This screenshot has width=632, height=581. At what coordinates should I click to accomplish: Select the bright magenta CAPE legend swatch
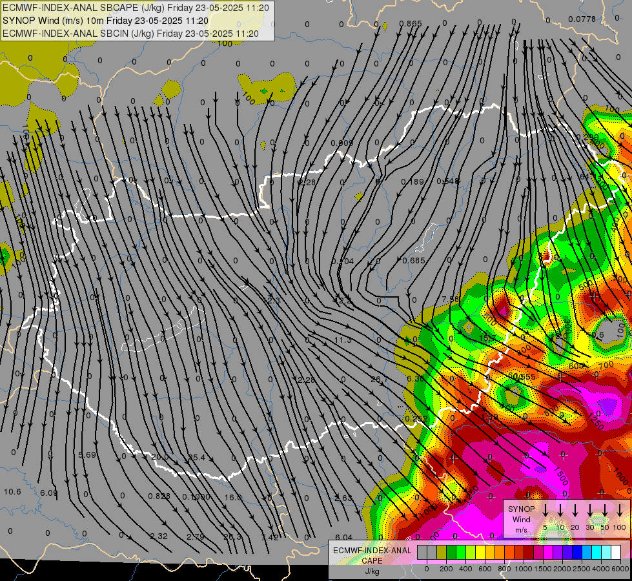tap(548, 552)
